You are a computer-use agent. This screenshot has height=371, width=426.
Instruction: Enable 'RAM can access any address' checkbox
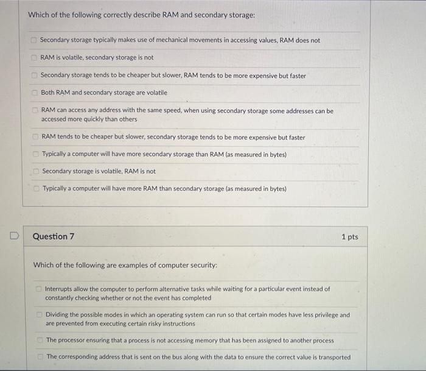point(36,111)
